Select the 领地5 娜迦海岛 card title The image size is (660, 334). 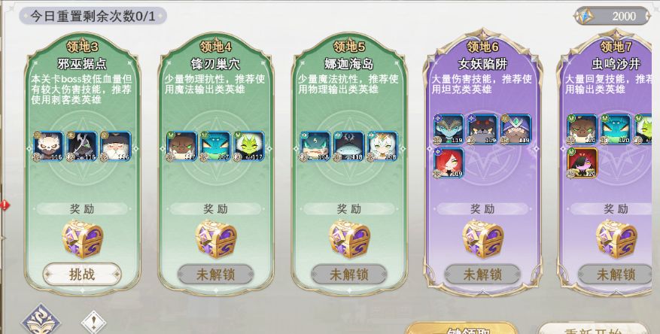pyautogui.click(x=349, y=56)
